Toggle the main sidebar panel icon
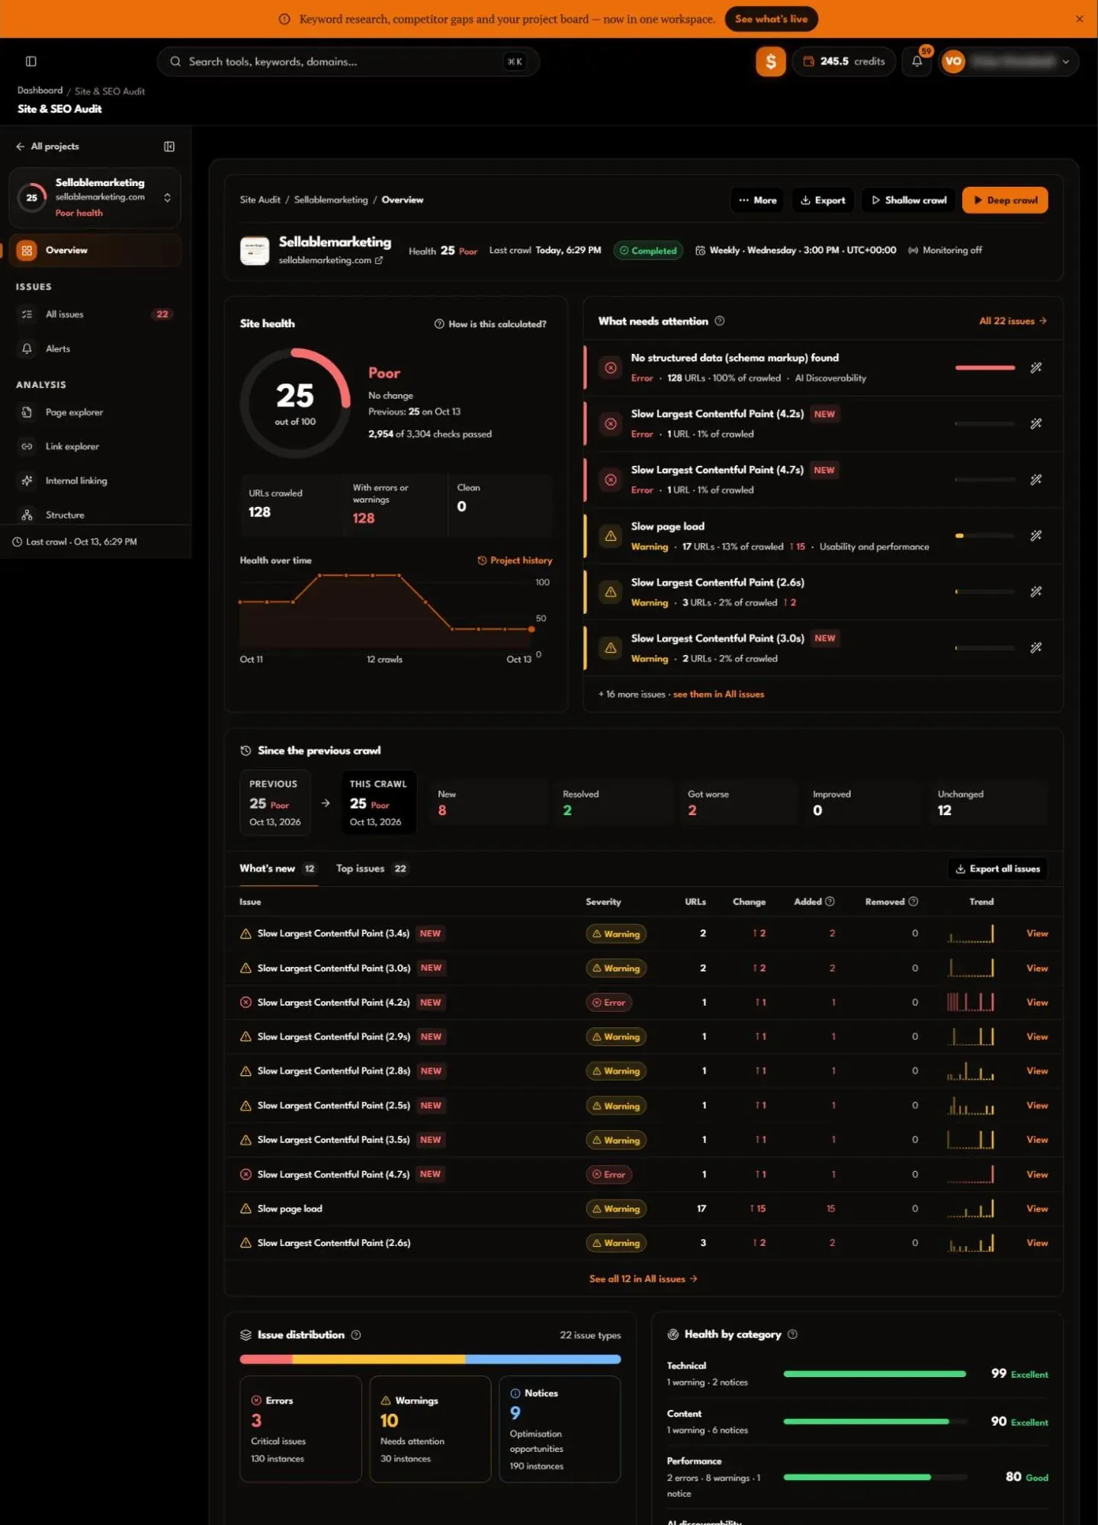This screenshot has height=1525, width=1098. (31, 61)
